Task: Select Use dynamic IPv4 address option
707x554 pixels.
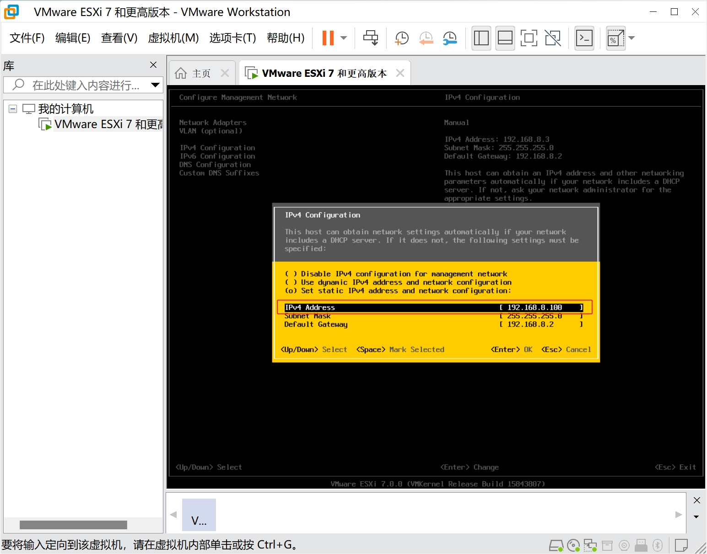Action: coord(291,282)
